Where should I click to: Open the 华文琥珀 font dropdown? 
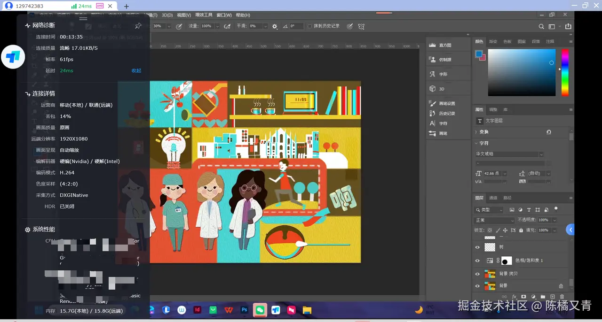click(x=541, y=154)
